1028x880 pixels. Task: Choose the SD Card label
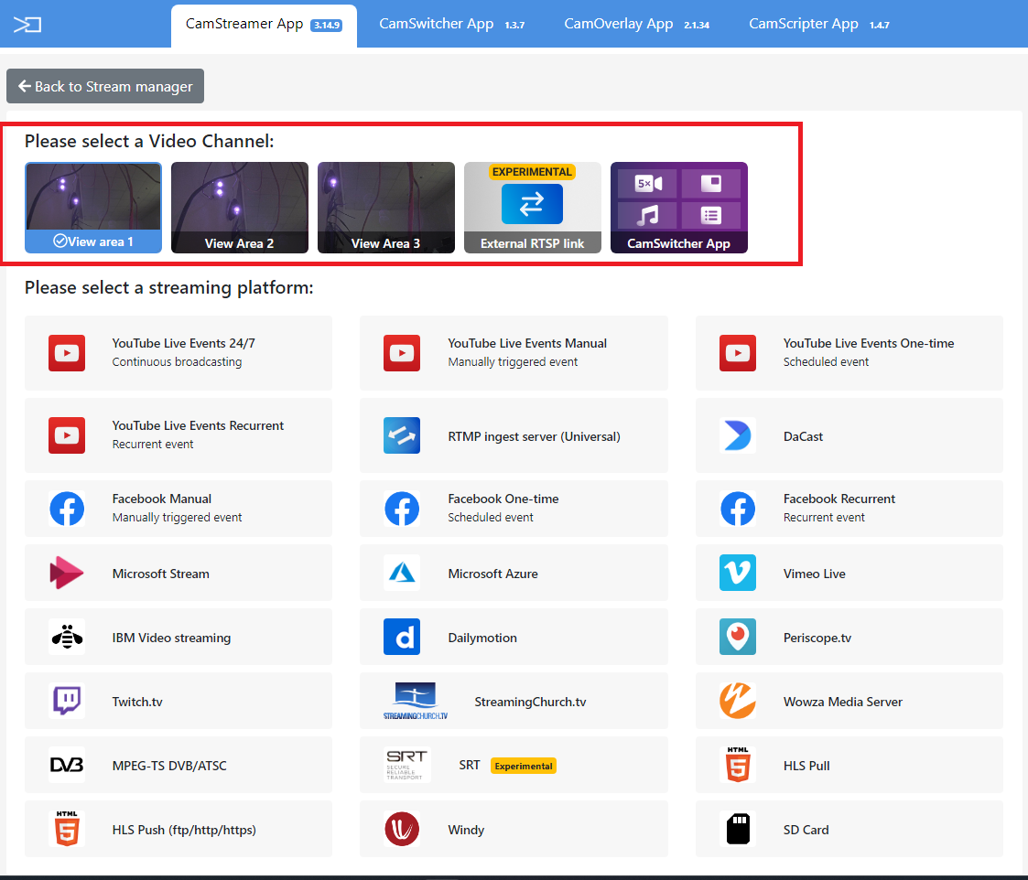point(806,830)
